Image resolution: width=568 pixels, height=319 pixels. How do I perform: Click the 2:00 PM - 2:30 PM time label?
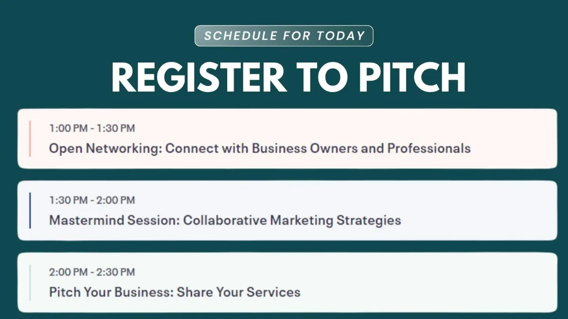92,272
